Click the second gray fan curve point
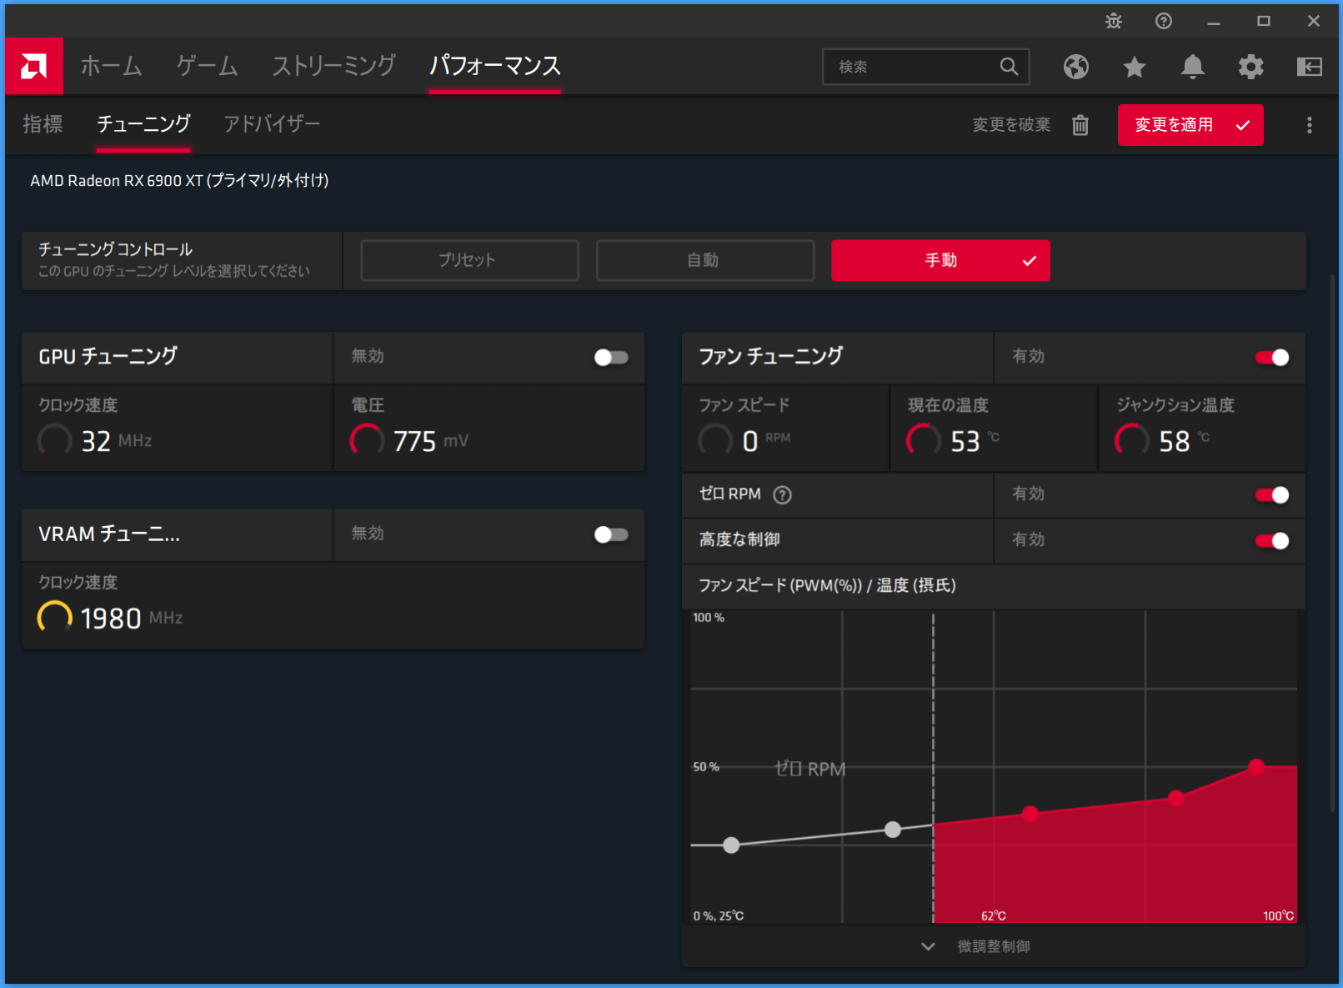The image size is (1343, 988). tap(893, 830)
